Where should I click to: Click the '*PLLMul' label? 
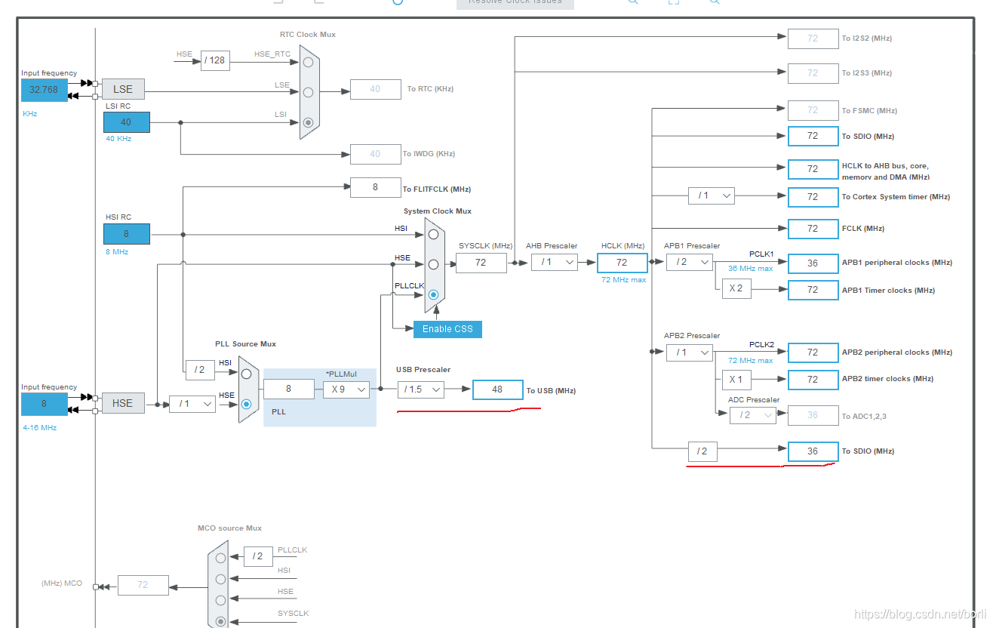(x=341, y=374)
